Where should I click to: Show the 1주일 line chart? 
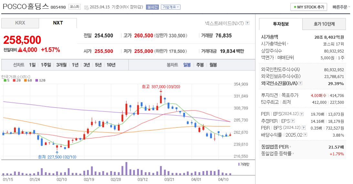46,65
